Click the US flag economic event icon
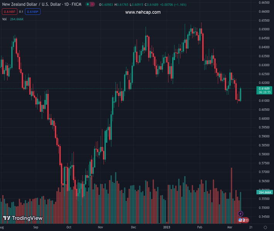Screen dimensions: 274x231 tap(240, 220)
